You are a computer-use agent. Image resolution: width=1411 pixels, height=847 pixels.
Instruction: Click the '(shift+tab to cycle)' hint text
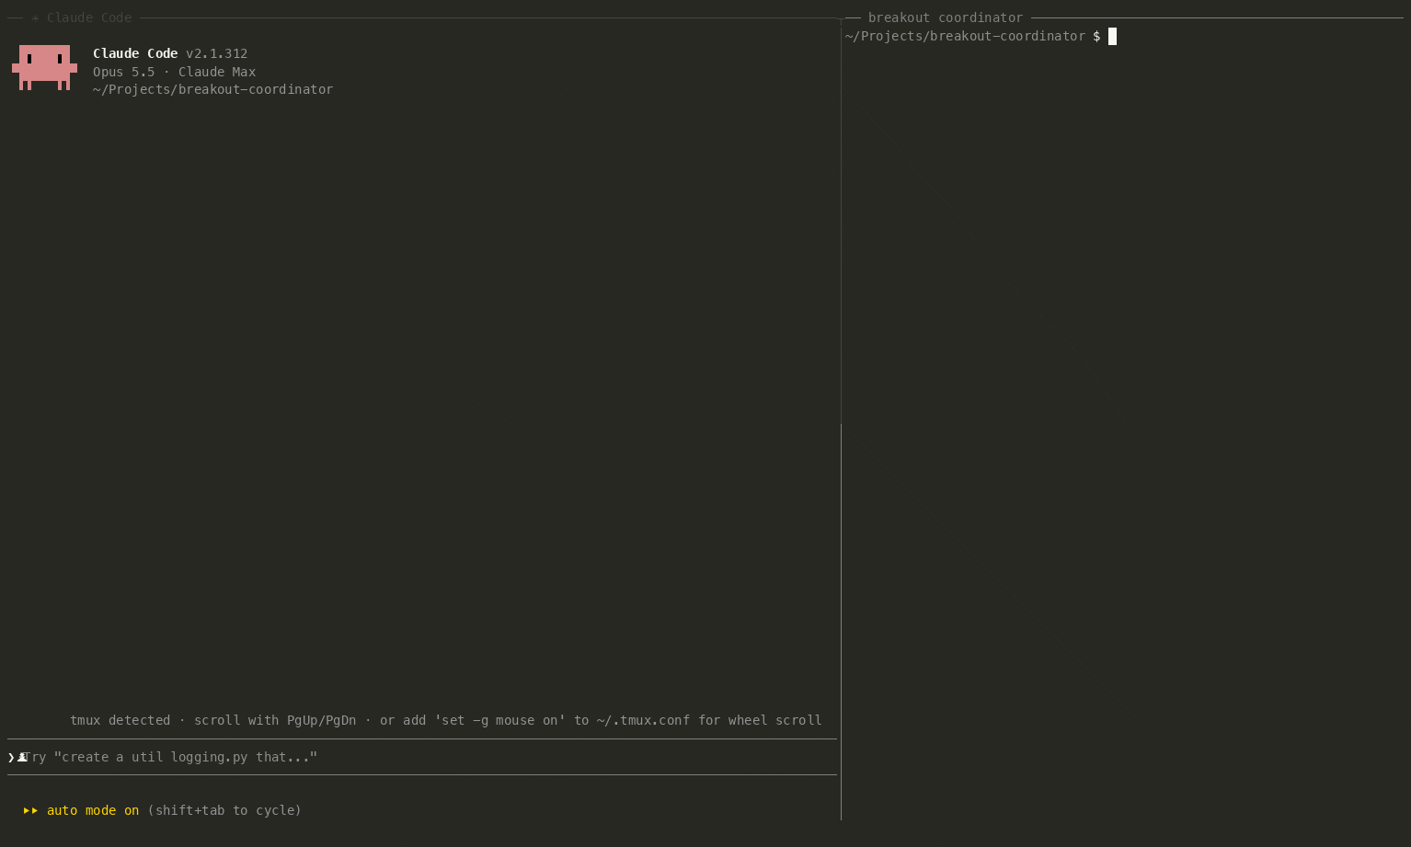[224, 811]
